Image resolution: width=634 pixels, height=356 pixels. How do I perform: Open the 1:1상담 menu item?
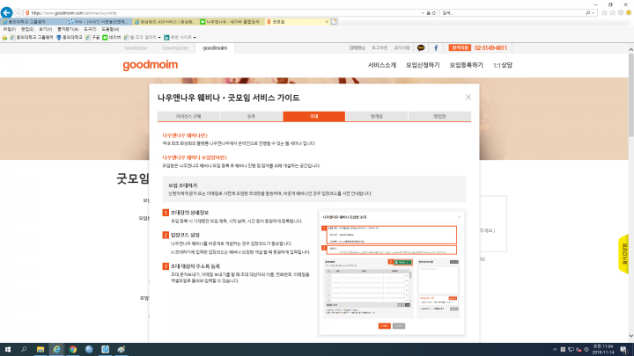(x=503, y=65)
